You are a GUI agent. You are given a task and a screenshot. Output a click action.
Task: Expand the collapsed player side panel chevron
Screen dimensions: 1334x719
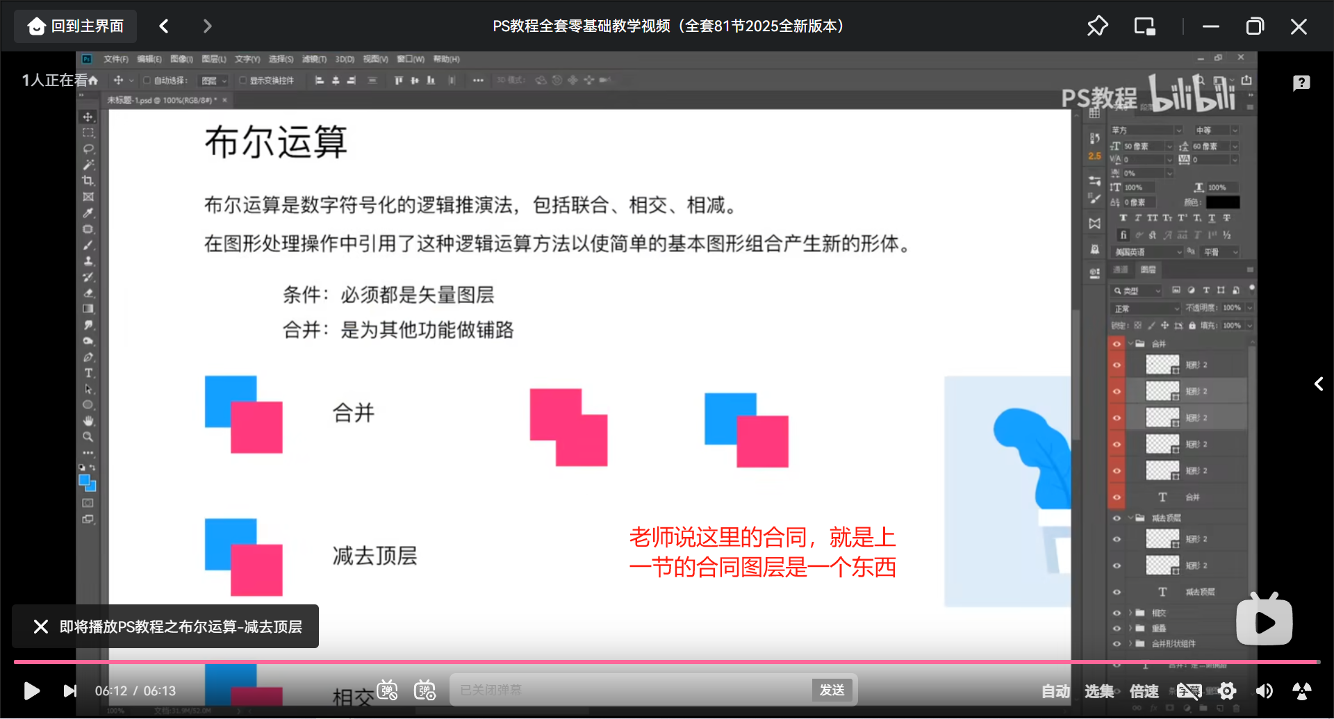[x=1318, y=383]
